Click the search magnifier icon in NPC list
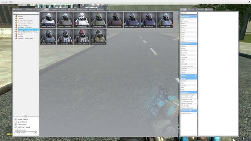251x141 pixels. pyautogui.click(x=37, y=13)
